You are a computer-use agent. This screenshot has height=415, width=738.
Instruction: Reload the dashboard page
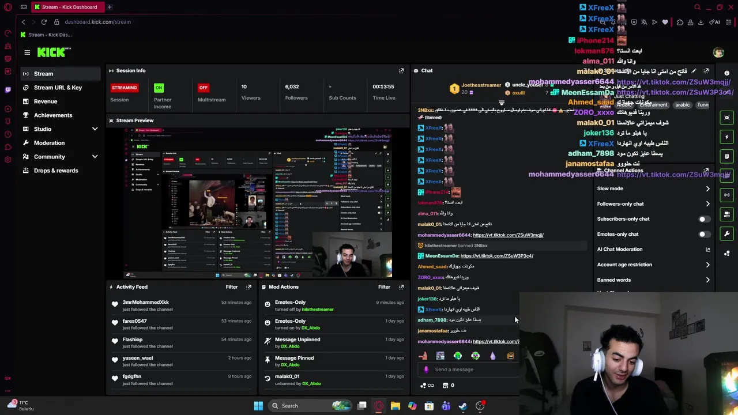(x=44, y=22)
